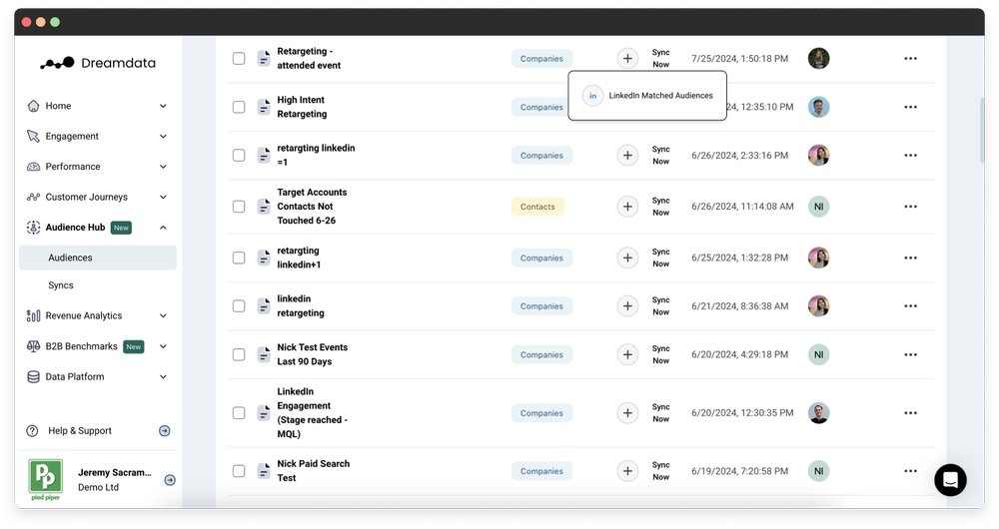This screenshot has height=529, width=999.
Task: Click Contacts tag on Target Accounts row
Action: [x=537, y=207]
